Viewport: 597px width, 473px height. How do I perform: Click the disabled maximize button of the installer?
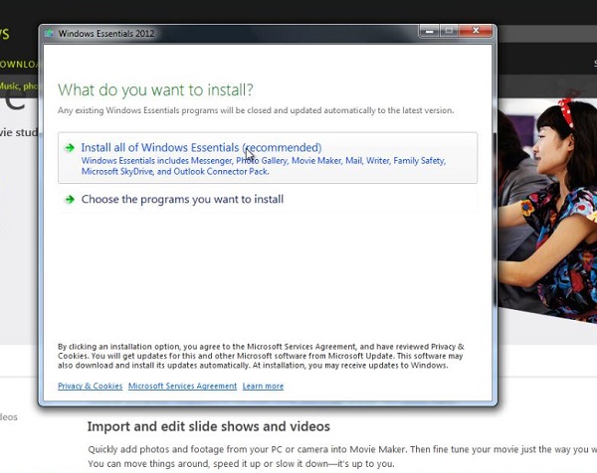click(450, 31)
